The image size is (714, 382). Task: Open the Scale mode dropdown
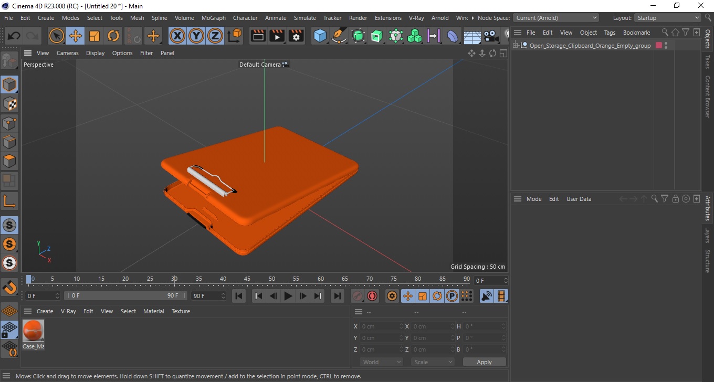433,362
